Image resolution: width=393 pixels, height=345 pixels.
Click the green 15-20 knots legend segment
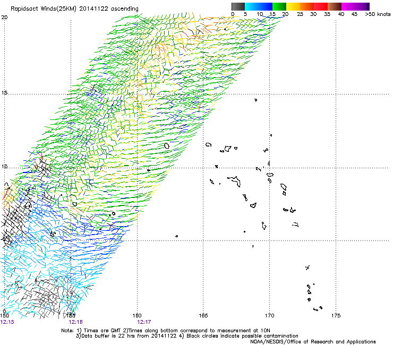(x=279, y=6)
